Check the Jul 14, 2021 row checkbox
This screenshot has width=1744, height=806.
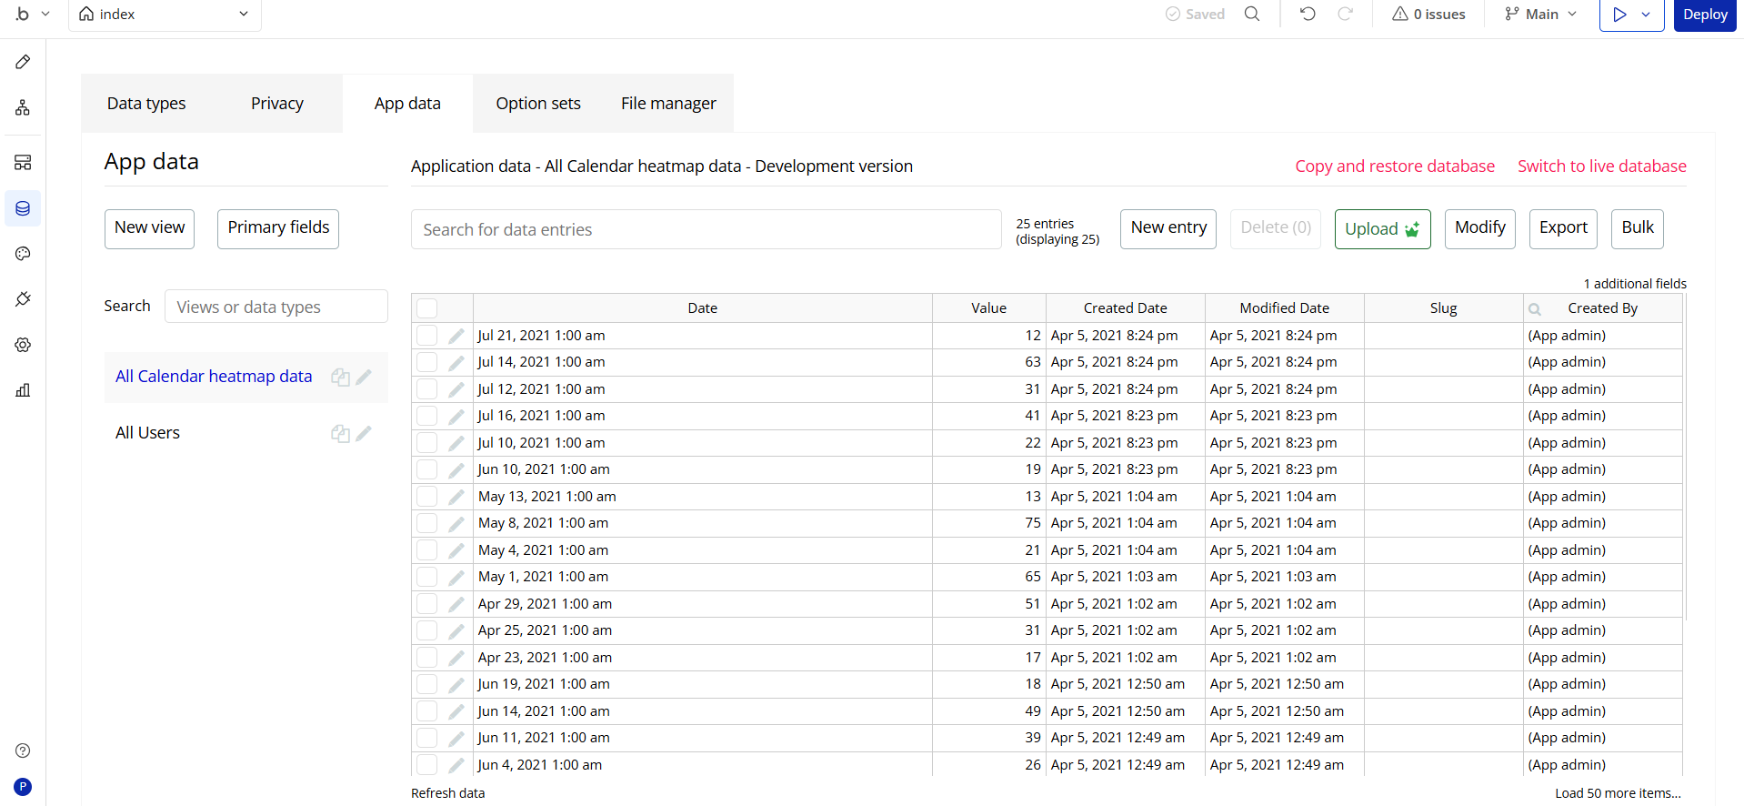coord(427,362)
